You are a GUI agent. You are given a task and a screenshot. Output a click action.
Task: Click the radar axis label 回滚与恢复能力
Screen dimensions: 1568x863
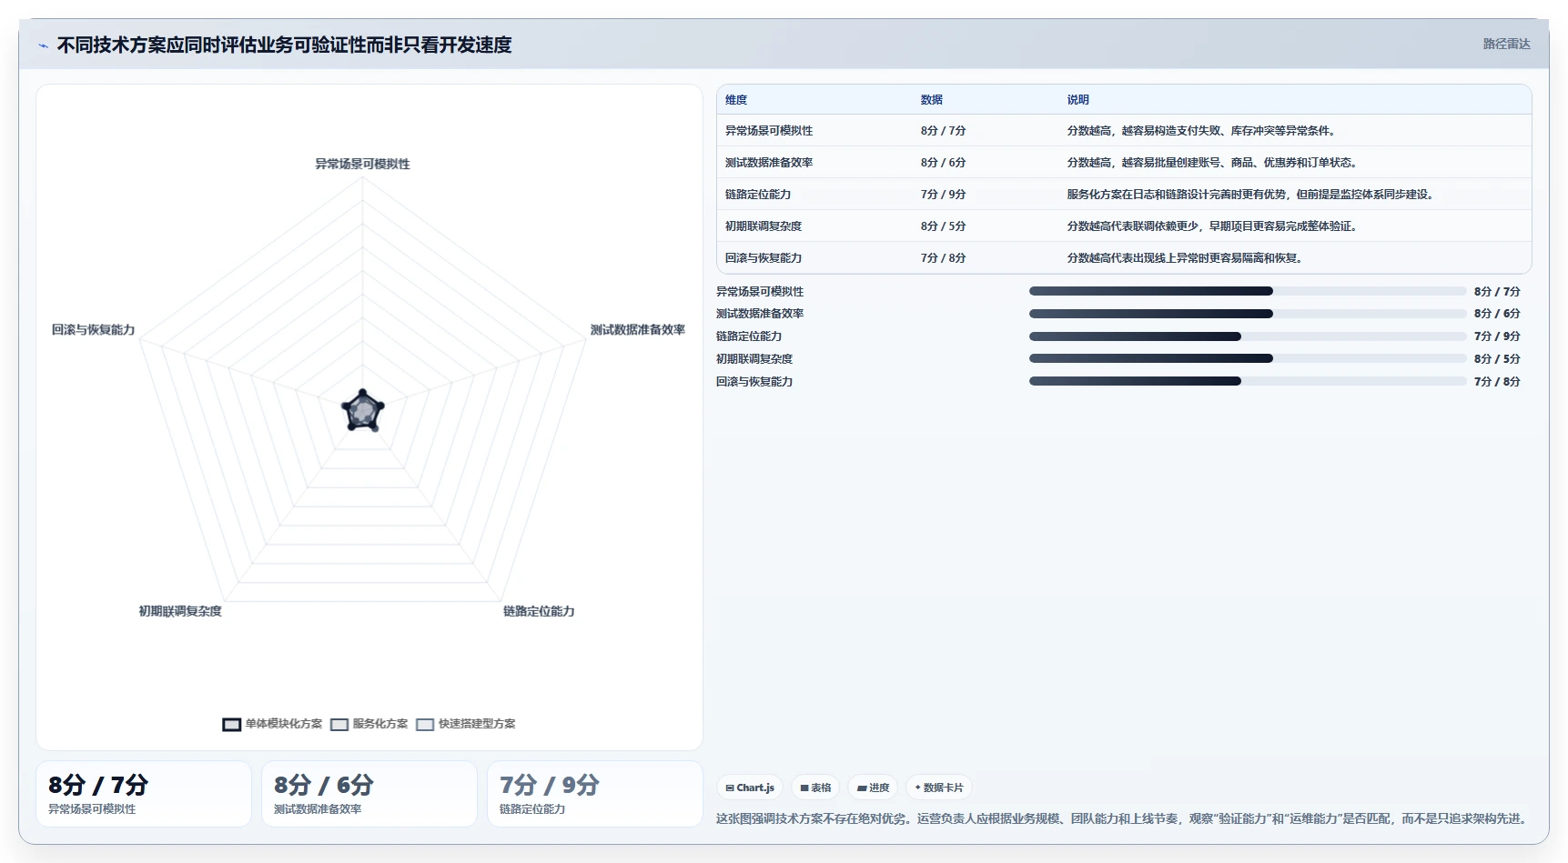click(x=93, y=330)
